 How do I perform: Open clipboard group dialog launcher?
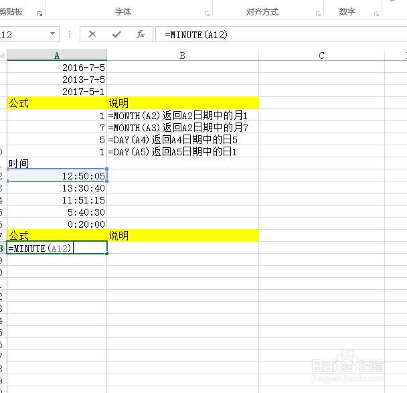click(x=39, y=13)
